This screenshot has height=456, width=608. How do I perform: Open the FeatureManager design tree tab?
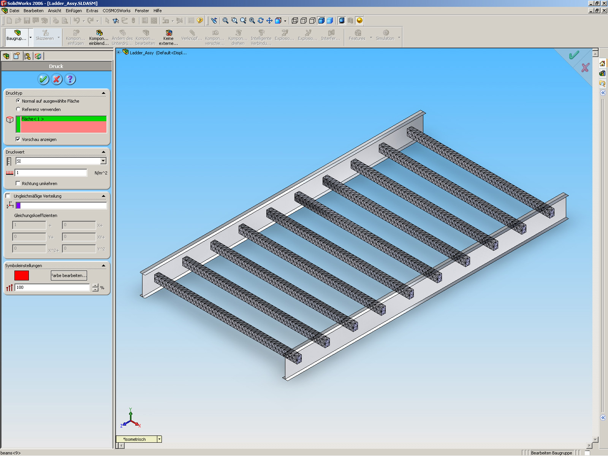pos(6,56)
